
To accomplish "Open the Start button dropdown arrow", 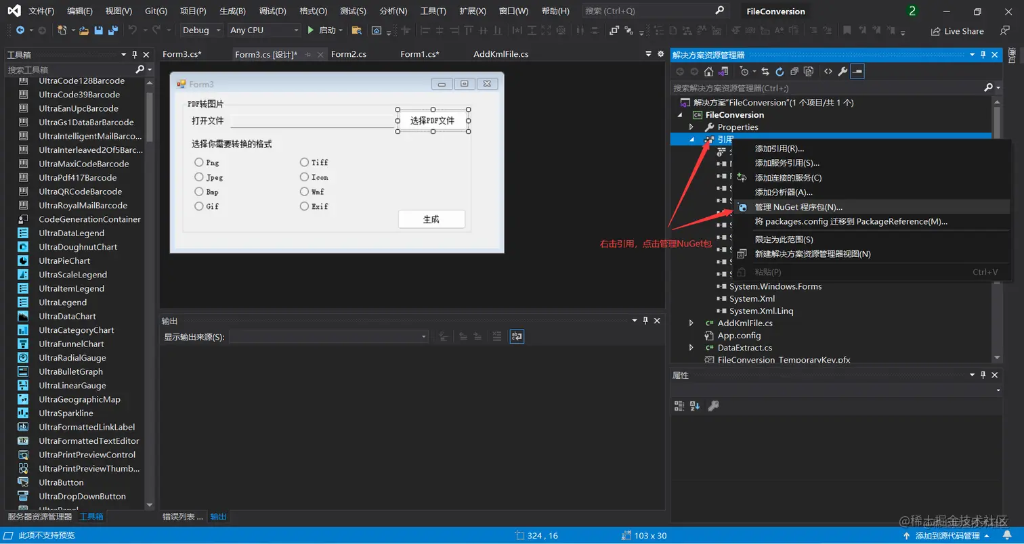I will 341,30.
